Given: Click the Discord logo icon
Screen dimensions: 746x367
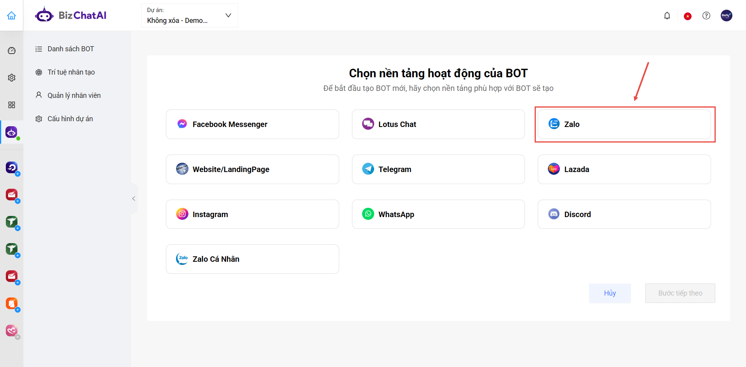Looking at the screenshot, I should 554,214.
